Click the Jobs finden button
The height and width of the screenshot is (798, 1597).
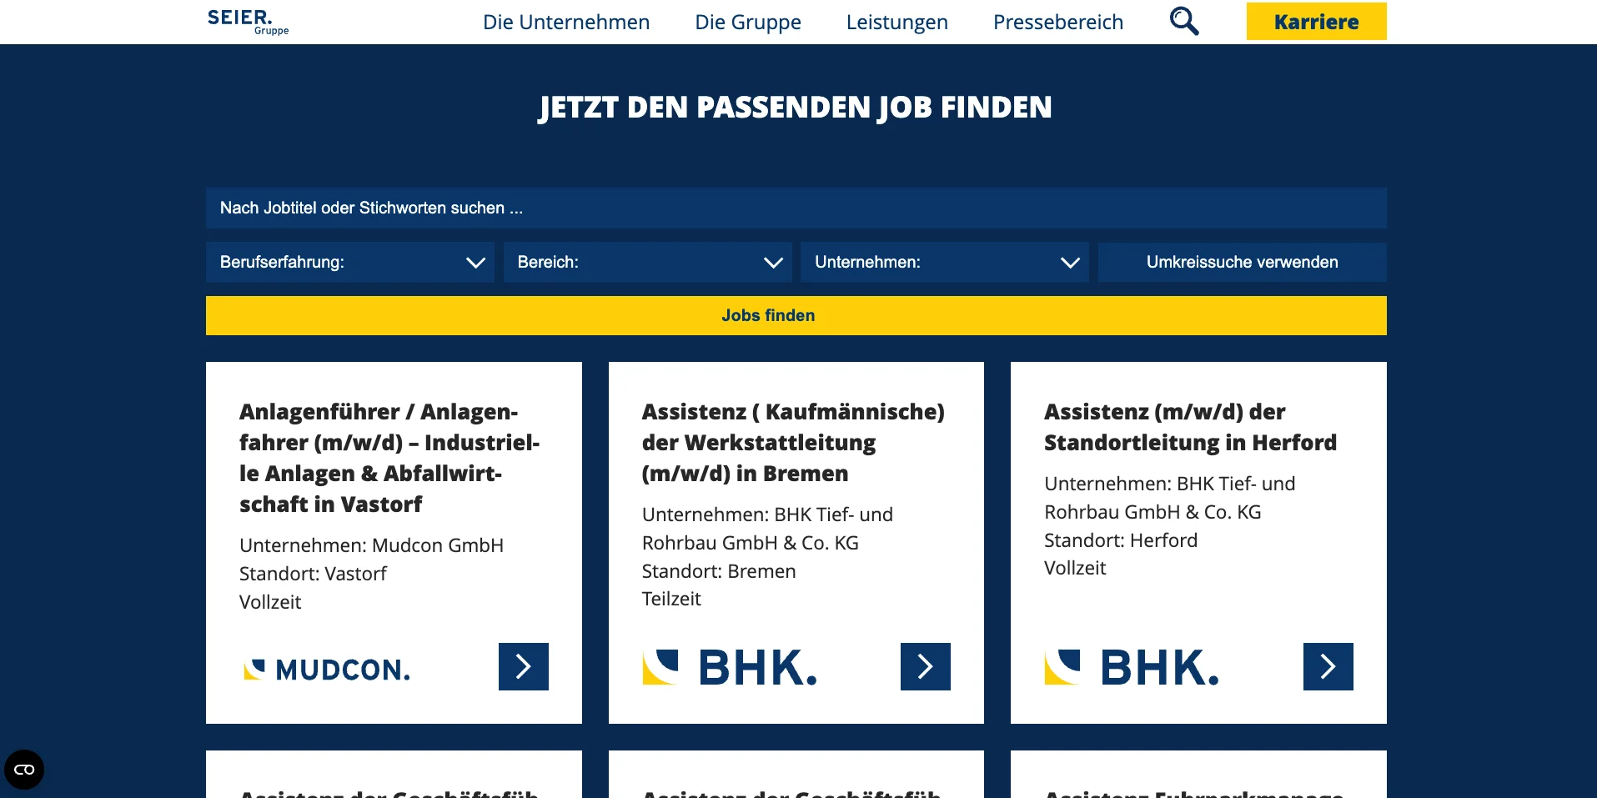point(796,315)
